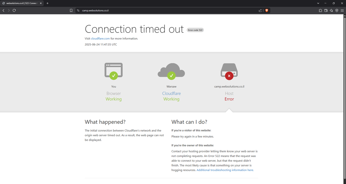The height and width of the screenshot is (184, 346).
Task: Open site settings icon in address bar
Action: pyautogui.click(x=78, y=11)
